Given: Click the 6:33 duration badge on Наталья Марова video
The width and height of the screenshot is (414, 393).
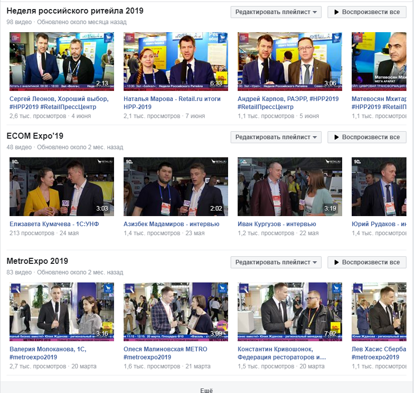Looking at the screenshot, I should pos(216,83).
